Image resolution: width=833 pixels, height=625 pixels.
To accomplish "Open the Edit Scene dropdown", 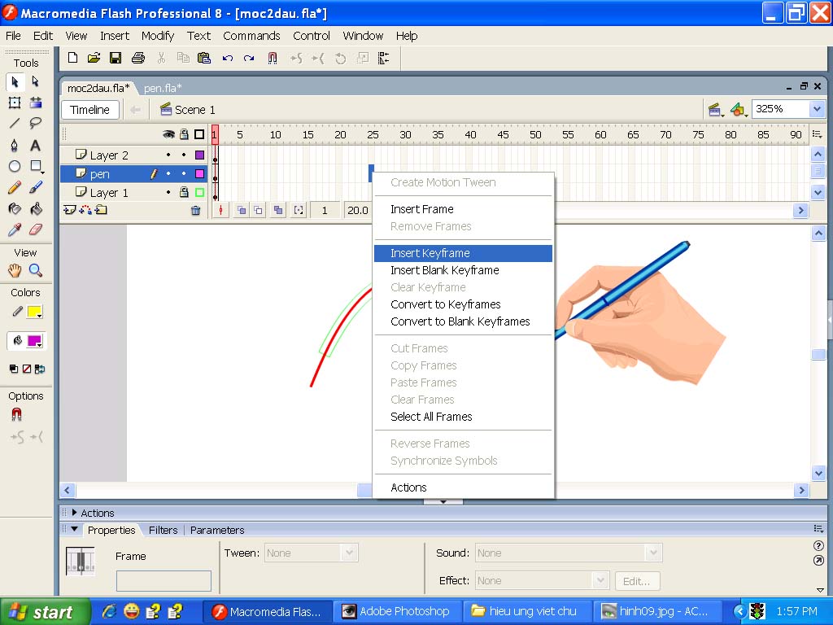I will [x=716, y=110].
